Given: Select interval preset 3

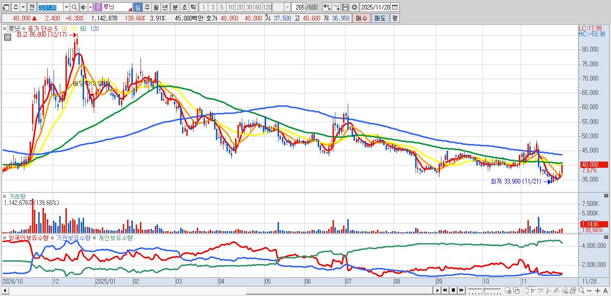Looking at the screenshot, I should [x=213, y=7].
